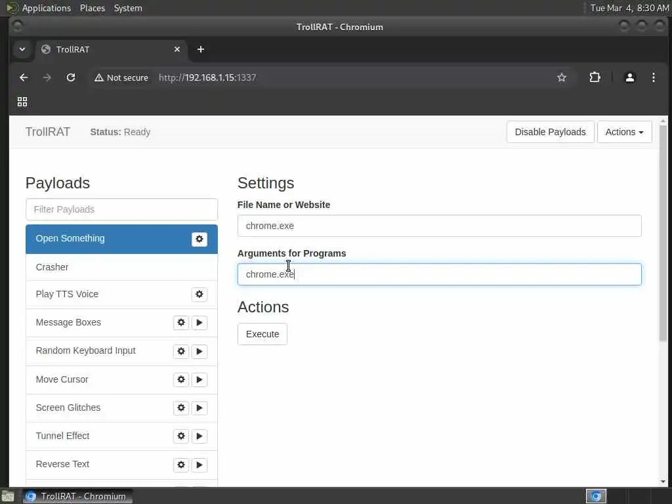Screen dimensions: 672x504
Task: Click the Open Something gear icon
Action: pos(199,240)
